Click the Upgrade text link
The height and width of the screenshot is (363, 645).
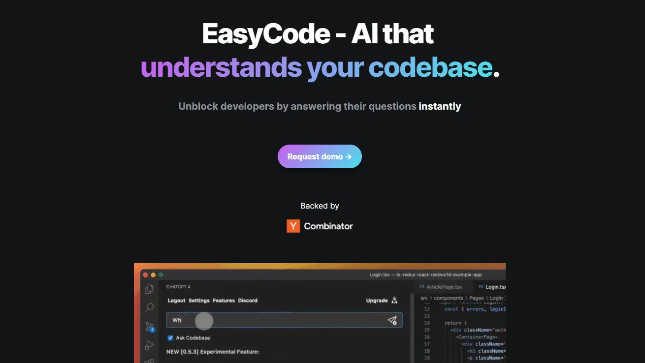377,301
